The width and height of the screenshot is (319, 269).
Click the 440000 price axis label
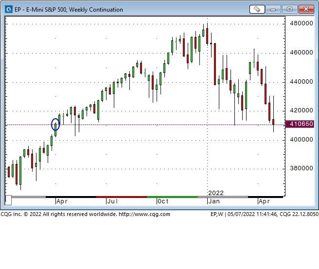[301, 81]
